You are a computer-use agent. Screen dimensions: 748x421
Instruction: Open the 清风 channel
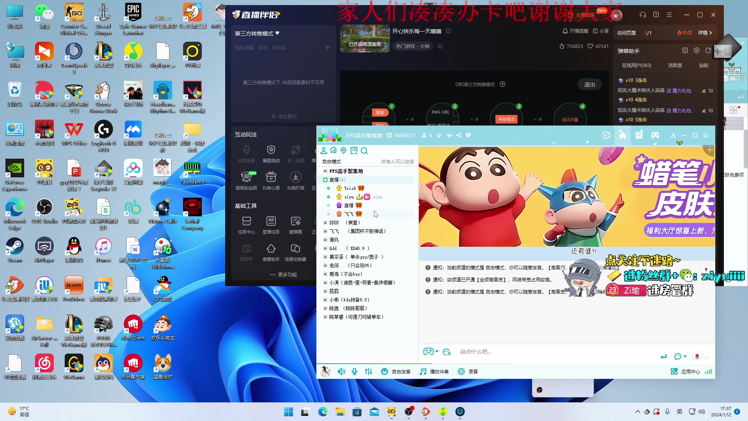click(x=334, y=240)
